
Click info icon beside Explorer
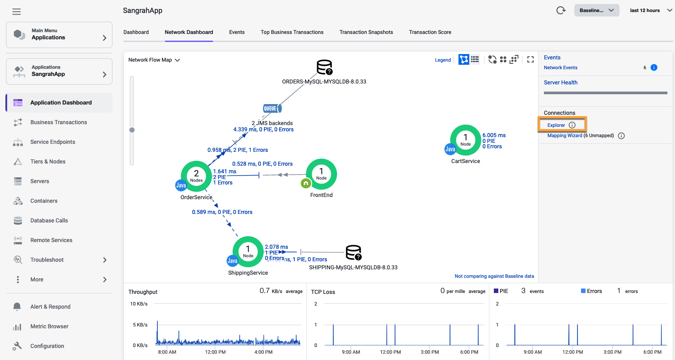[x=572, y=125]
